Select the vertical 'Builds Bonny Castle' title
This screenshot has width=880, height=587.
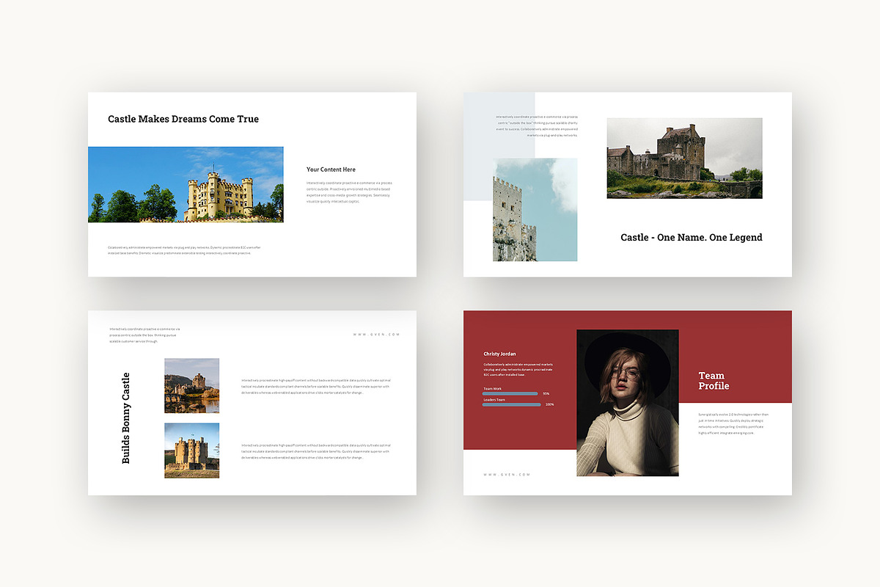[125, 418]
